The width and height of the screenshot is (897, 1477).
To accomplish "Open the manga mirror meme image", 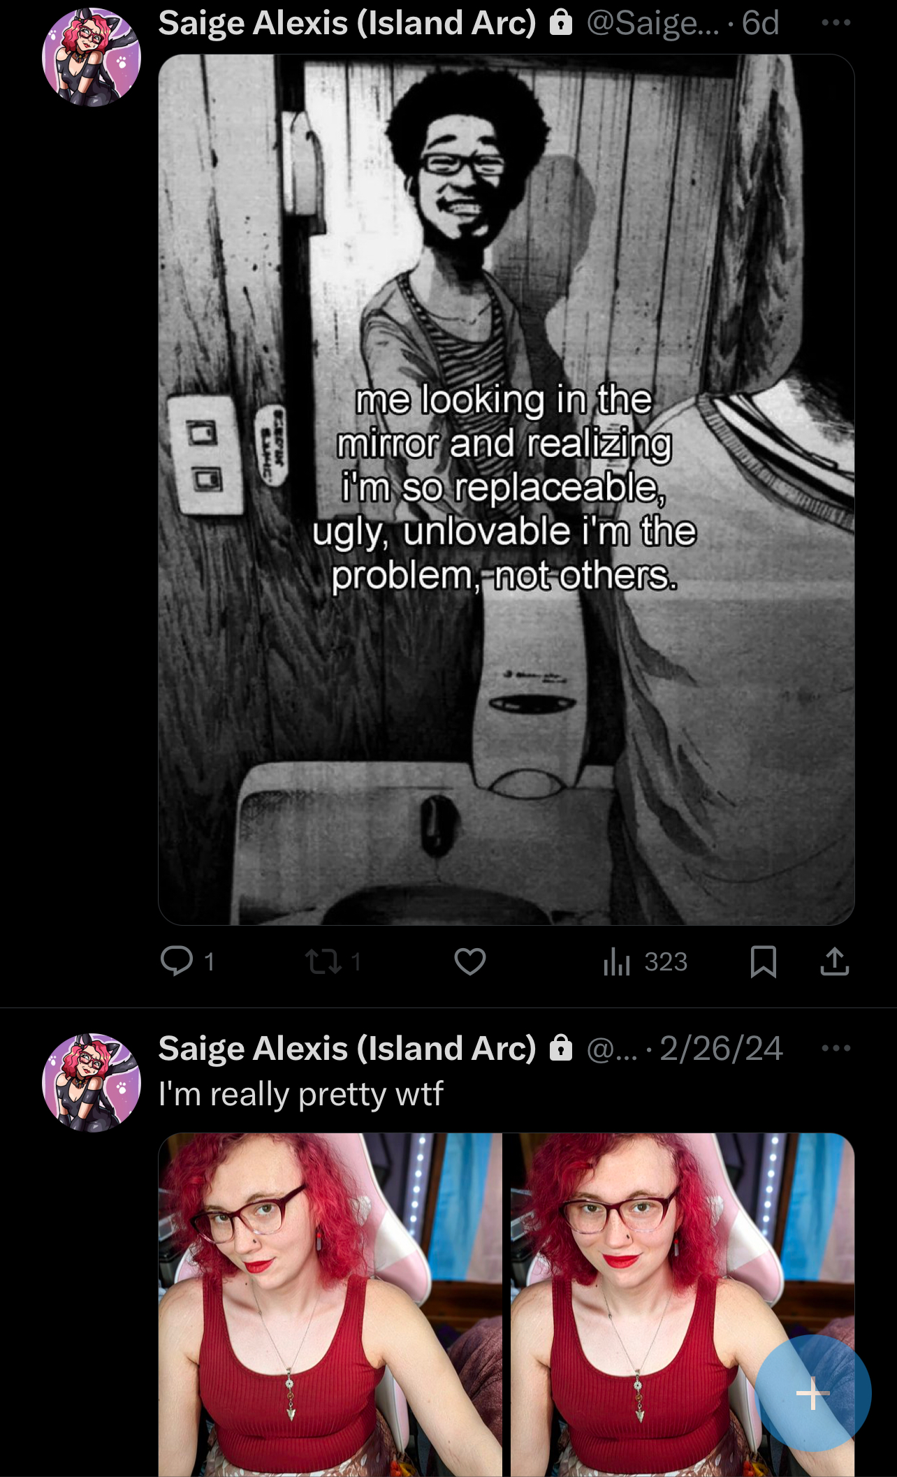I will pos(506,490).
